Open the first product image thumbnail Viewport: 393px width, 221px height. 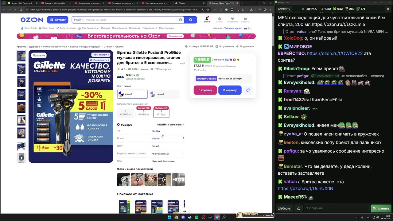[21, 56]
